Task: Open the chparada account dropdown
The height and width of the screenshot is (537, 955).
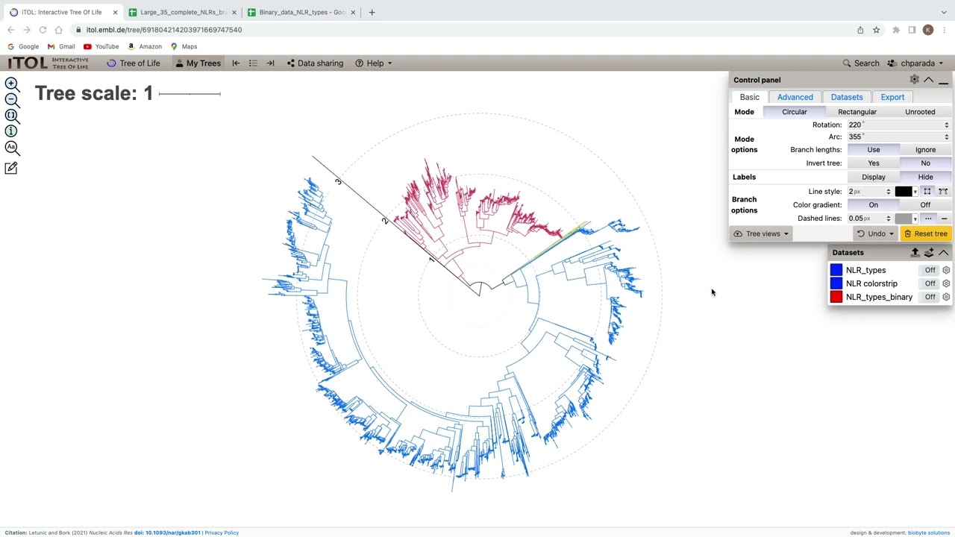Action: pos(915,63)
